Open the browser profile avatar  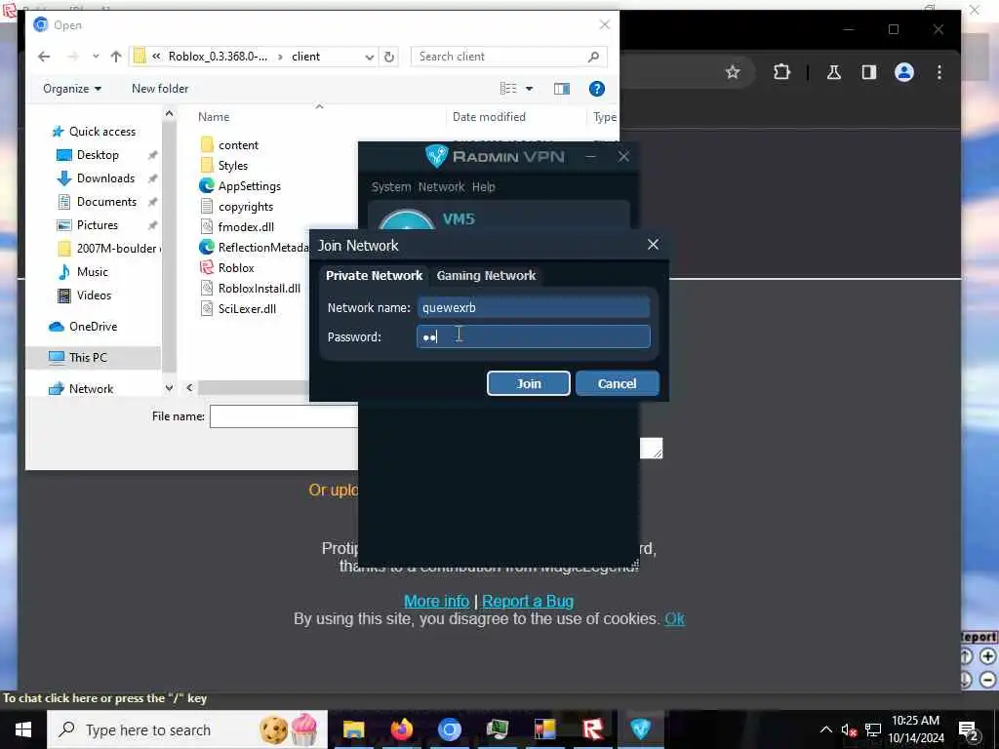coord(904,72)
